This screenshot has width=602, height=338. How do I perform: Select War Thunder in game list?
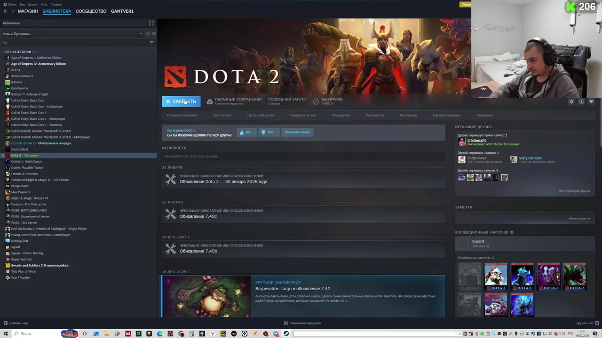(20, 277)
